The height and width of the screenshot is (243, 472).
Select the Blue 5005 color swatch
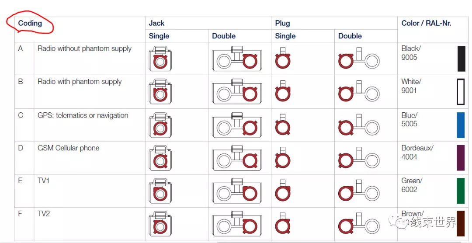point(461,125)
